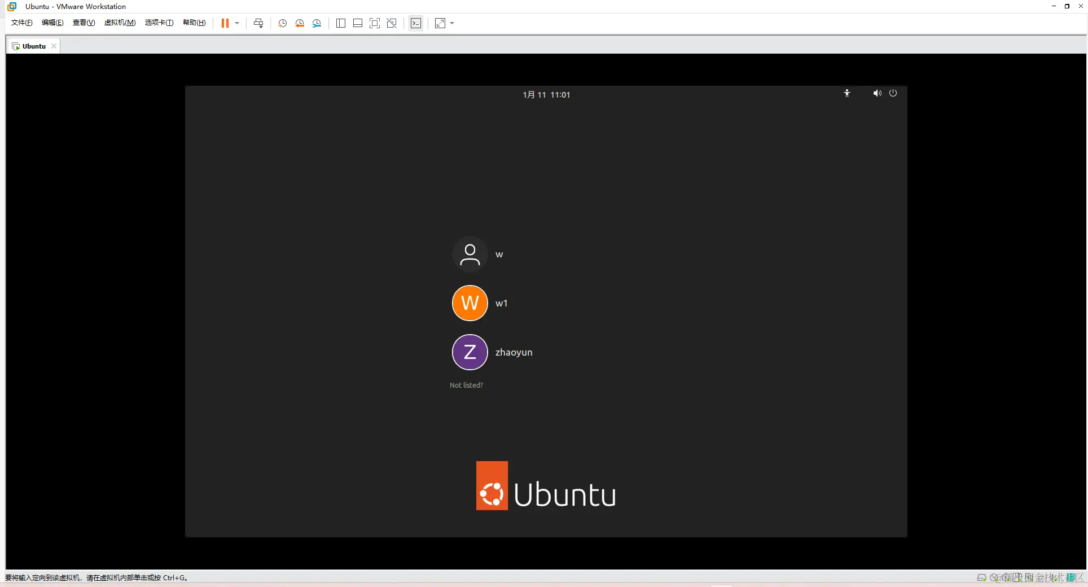
Task: Open the power options dropdown beside pause
Action: click(x=237, y=23)
